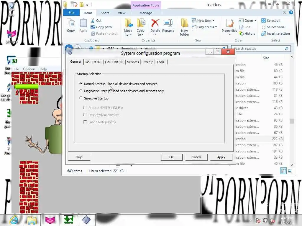Open the Manage ribbon tab
This screenshot has width=302, height=226.
[x=146, y=13]
